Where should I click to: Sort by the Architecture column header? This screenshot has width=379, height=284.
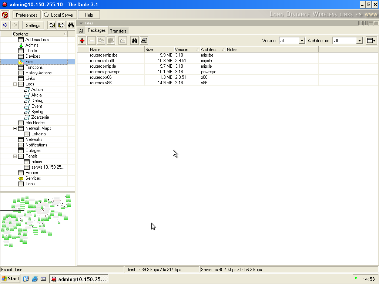coord(213,50)
